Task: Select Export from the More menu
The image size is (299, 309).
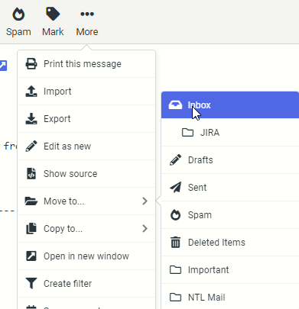Action: tap(86, 119)
